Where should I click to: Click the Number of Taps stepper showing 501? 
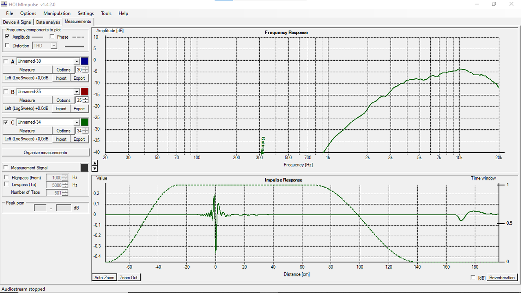tap(57, 192)
